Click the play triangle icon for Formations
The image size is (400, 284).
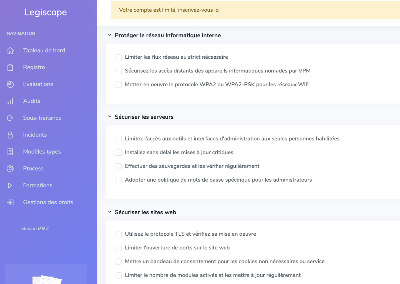pos(10,186)
